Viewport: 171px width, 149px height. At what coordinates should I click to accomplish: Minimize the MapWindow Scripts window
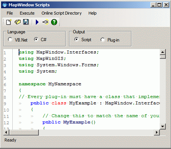coord(153,5)
